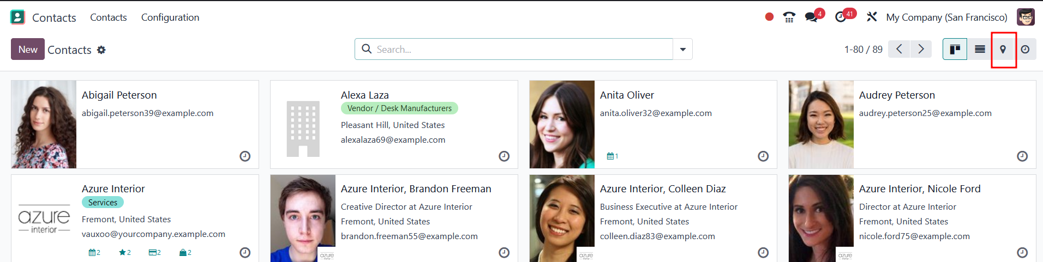Open Contacts settings gear menu
The width and height of the screenshot is (1043, 262).
(101, 50)
